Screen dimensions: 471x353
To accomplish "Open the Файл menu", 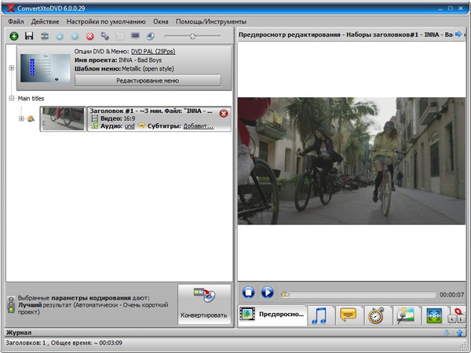I will point(16,20).
